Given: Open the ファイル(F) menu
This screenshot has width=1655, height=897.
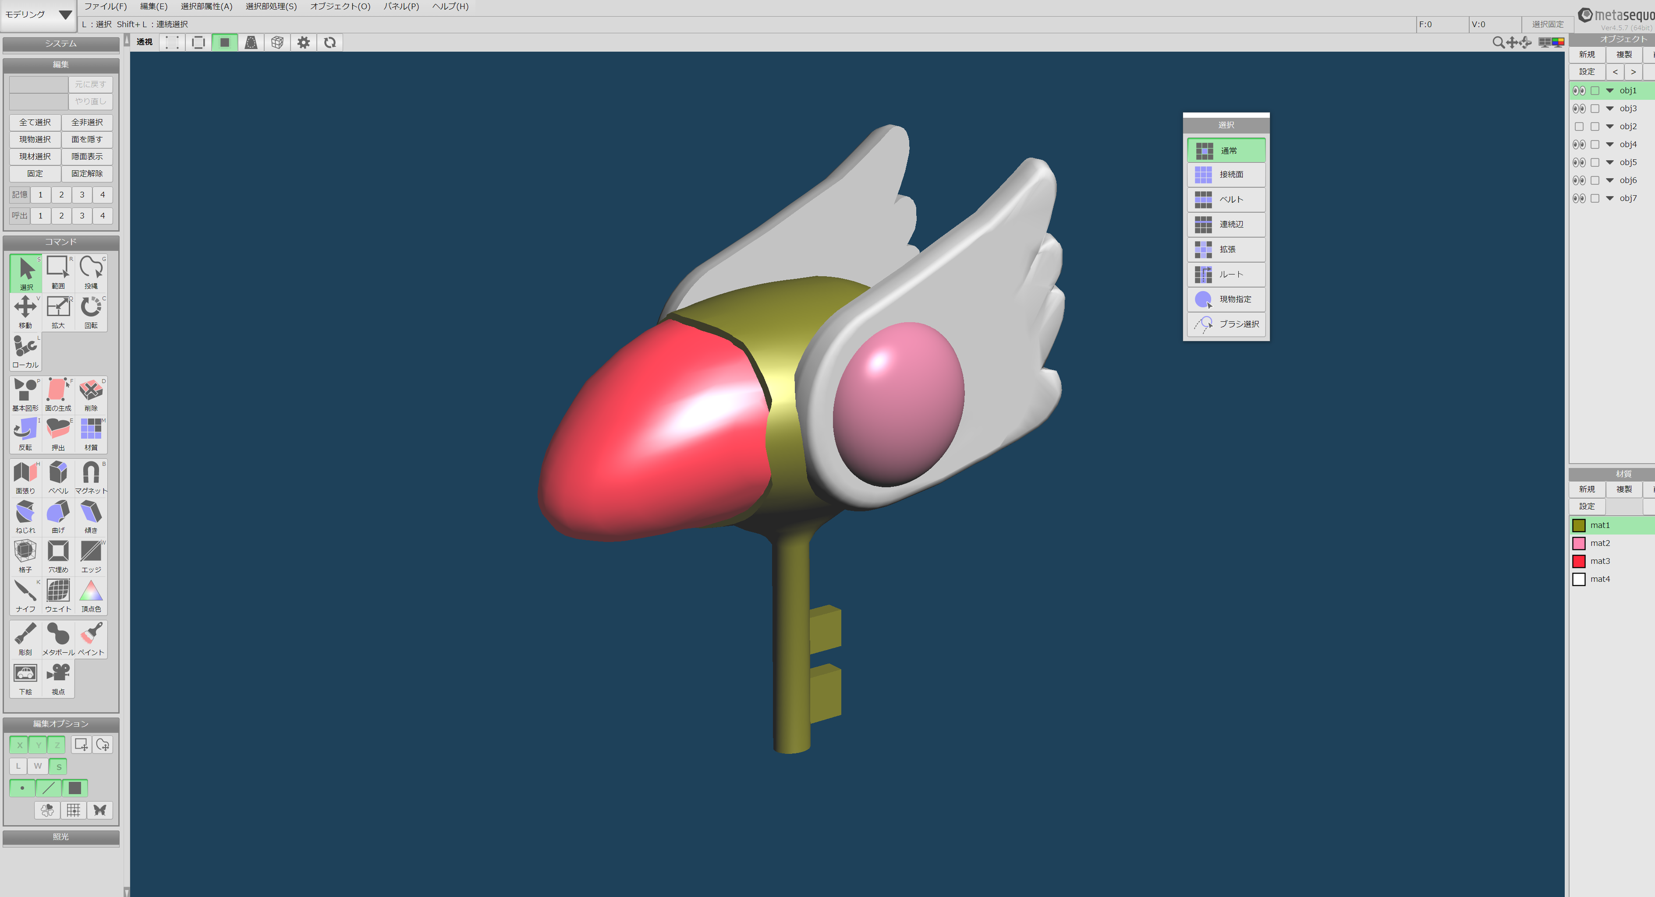Looking at the screenshot, I should (x=105, y=7).
